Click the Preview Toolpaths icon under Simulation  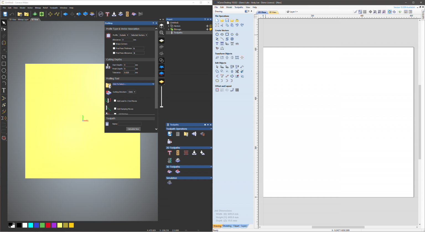pos(170,182)
